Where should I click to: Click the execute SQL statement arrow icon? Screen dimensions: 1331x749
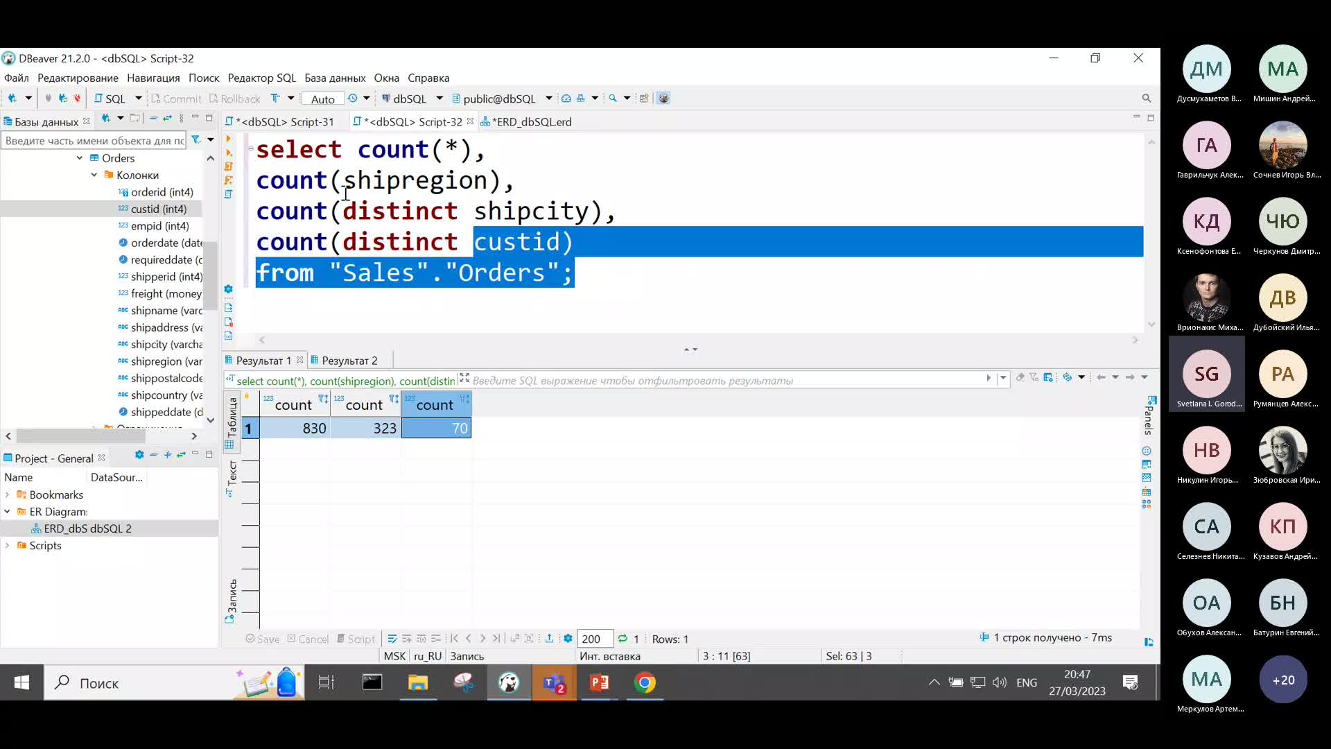point(228,139)
